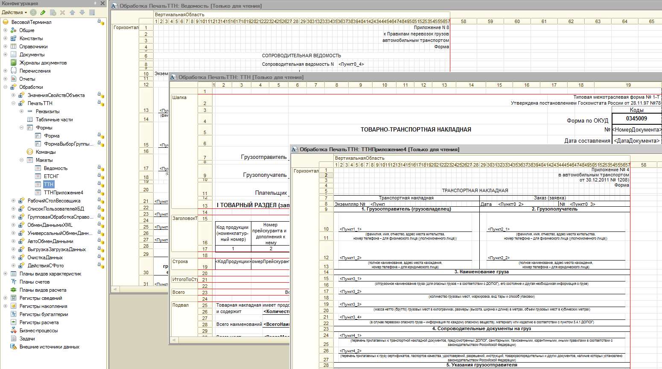662x369 pixels.
Task: Pin the Конфигурация panel
Action: click(x=95, y=3)
